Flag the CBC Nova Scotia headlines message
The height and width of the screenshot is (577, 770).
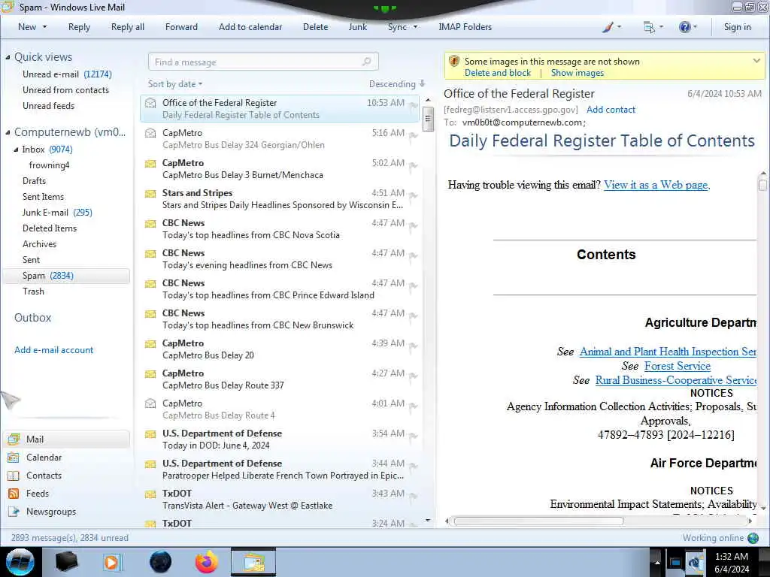[x=414, y=225]
